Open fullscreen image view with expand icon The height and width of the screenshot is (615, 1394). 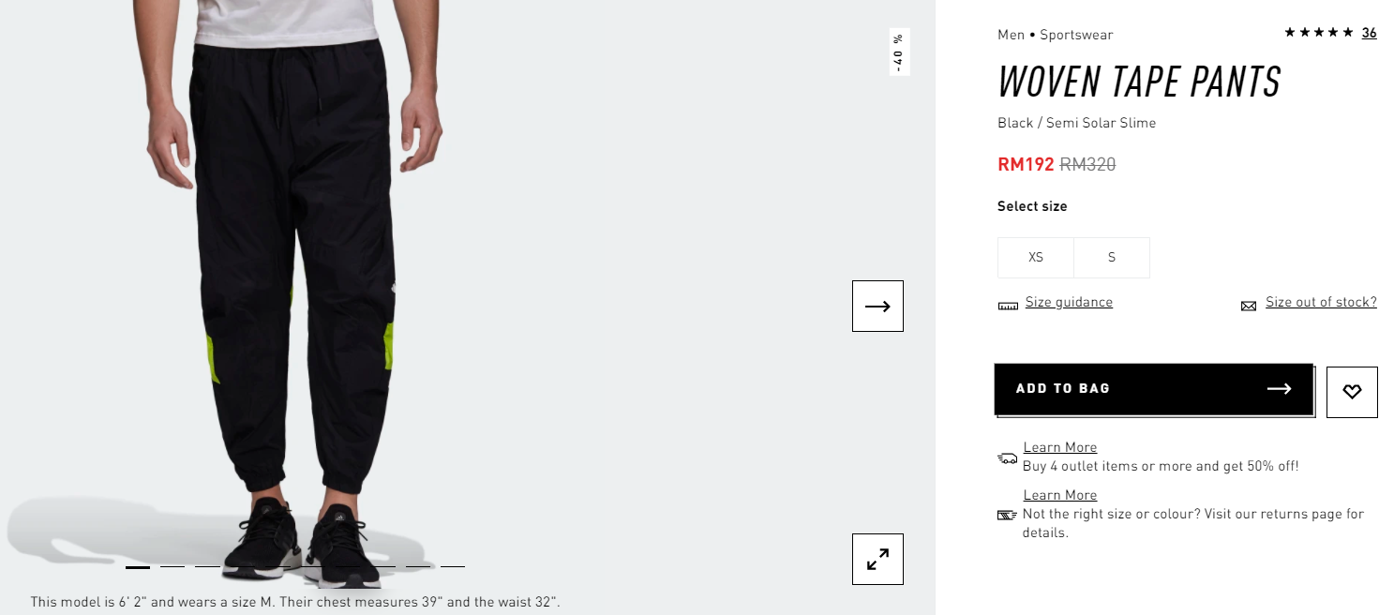pos(877,559)
